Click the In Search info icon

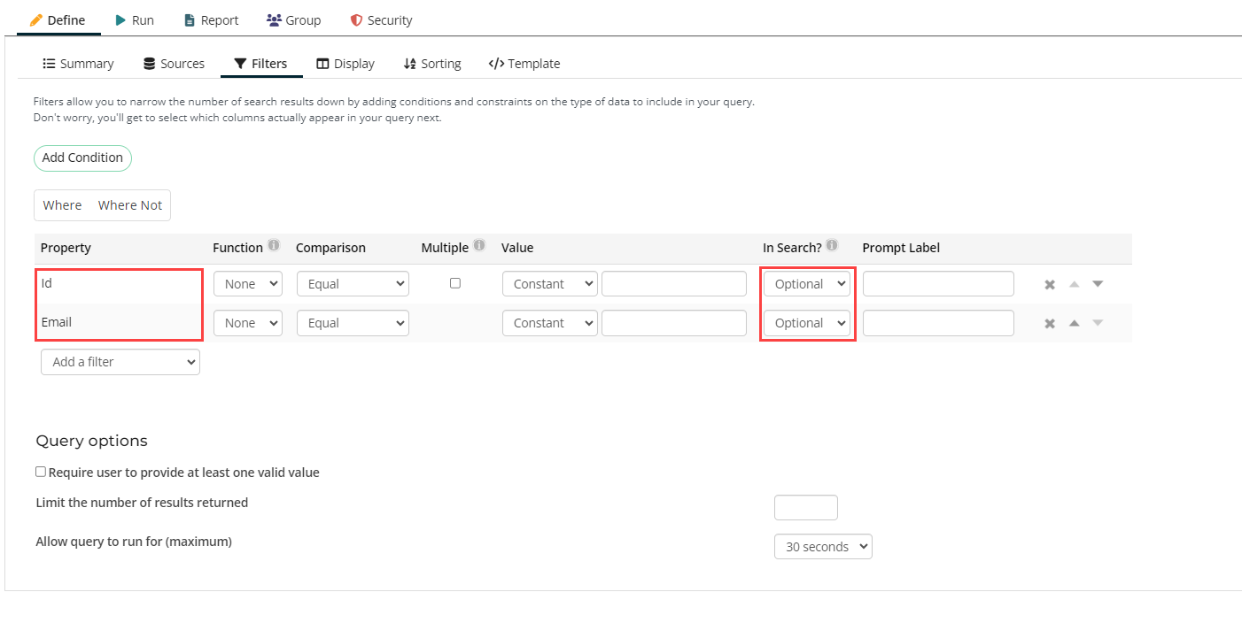point(832,246)
